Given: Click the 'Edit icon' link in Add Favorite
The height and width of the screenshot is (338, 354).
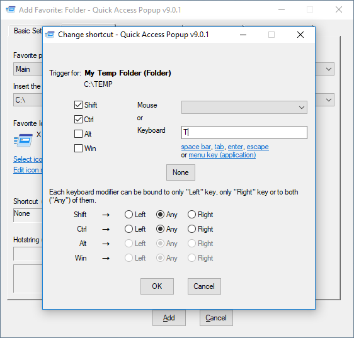Looking at the screenshot, I should [28, 170].
